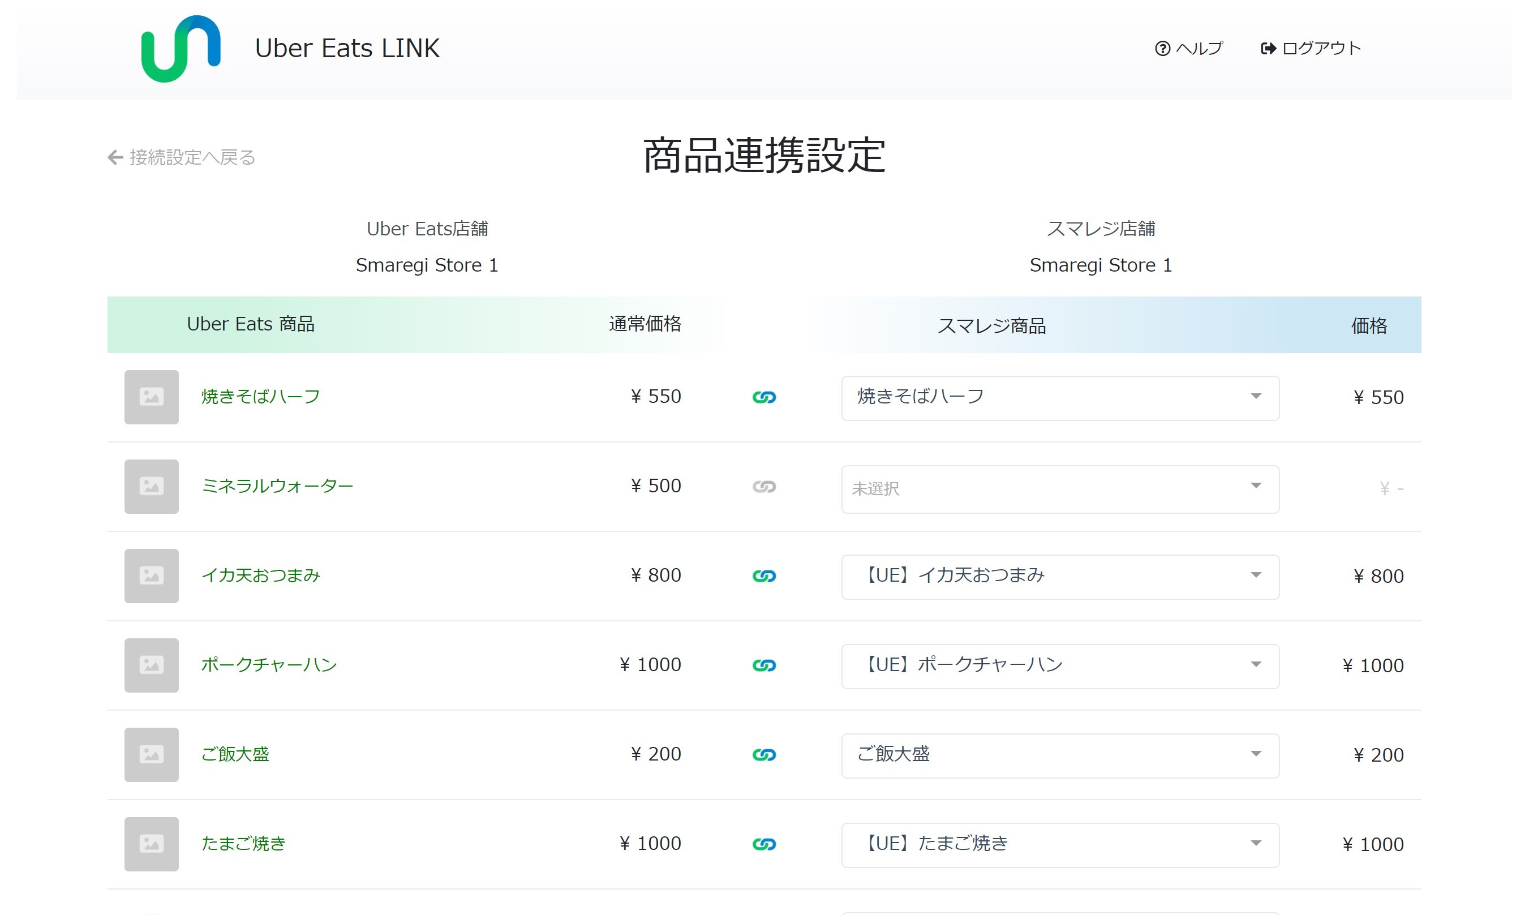This screenshot has height=915, width=1529.
Task: Open the 焼きそばハーフ Smaregi product dropdown
Action: tap(1059, 398)
